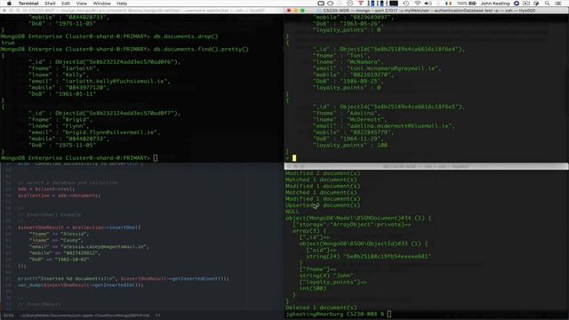
Task: Click the "Brigid" fname value
Action: point(77,119)
